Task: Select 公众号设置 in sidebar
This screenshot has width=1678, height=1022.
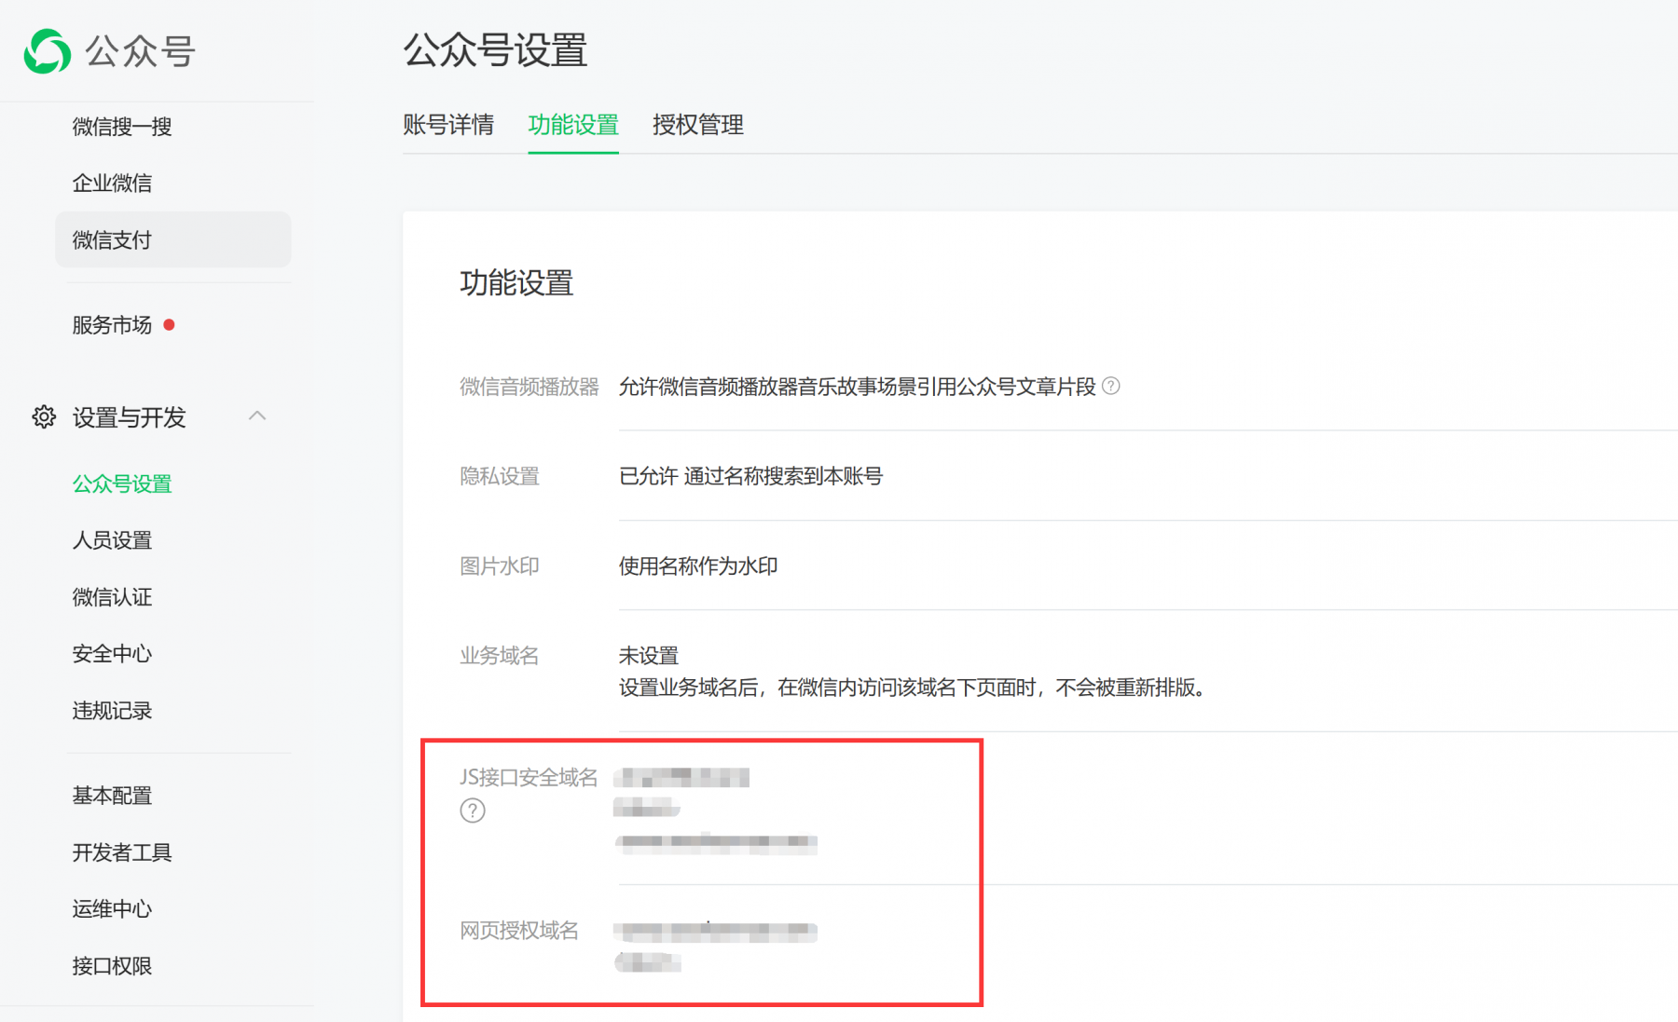Action: pyautogui.click(x=122, y=484)
